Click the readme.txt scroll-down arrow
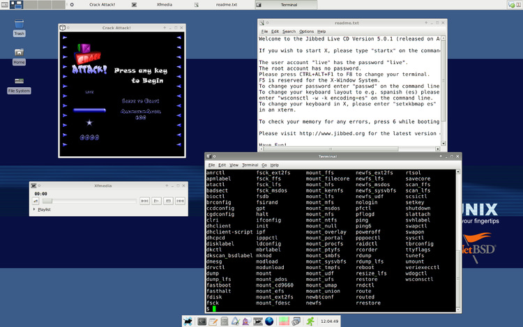Image resolution: width=523 pixels, height=327 pixels. (x=444, y=144)
